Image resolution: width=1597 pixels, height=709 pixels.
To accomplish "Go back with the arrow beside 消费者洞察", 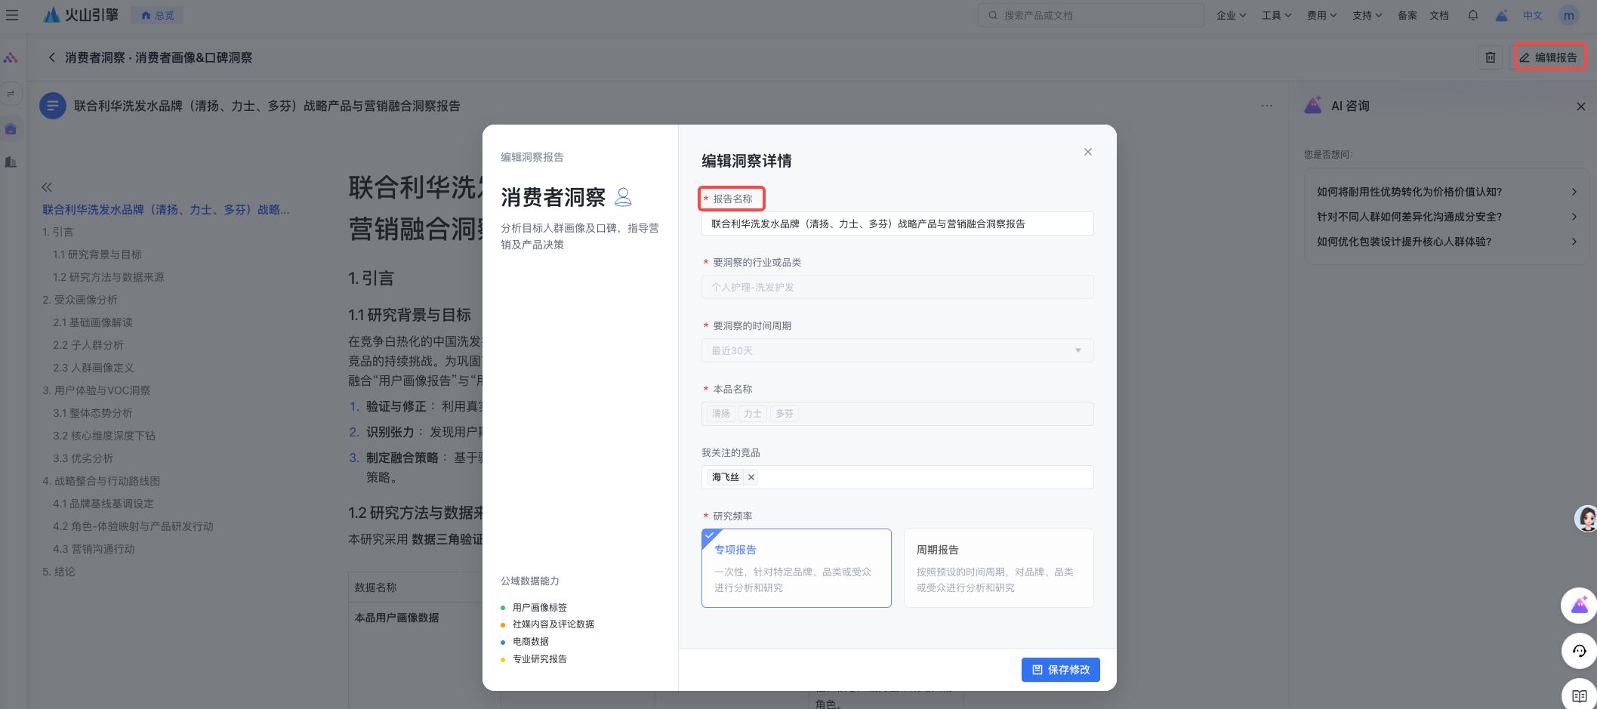I will click(x=51, y=57).
